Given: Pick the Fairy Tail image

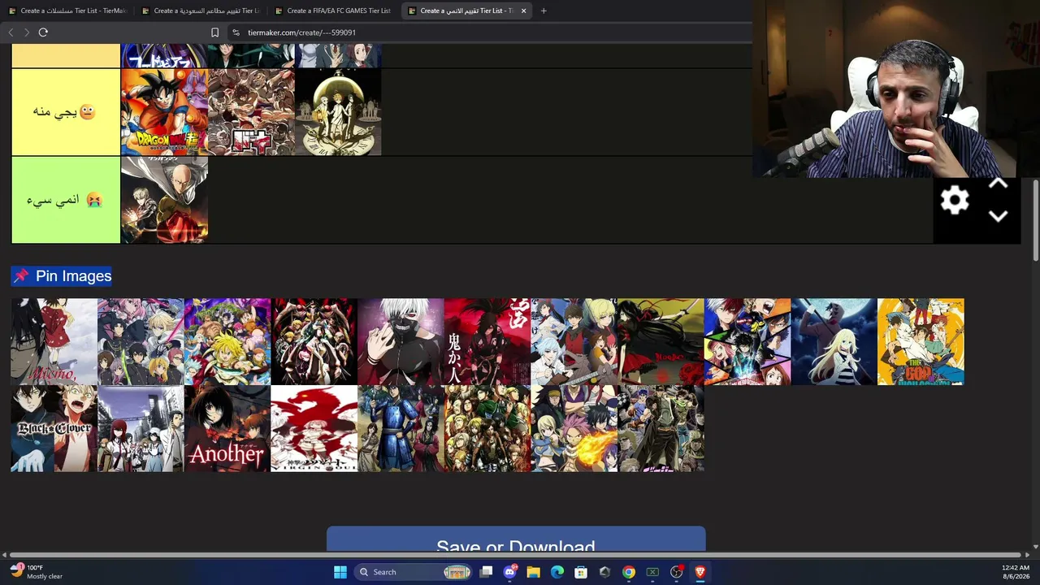Looking at the screenshot, I should tap(574, 428).
